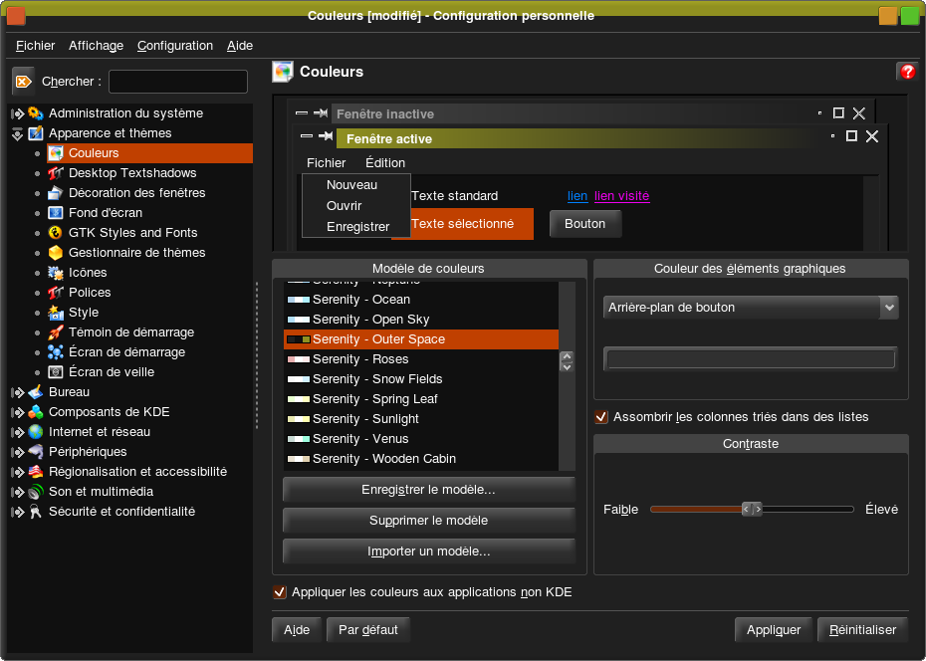This screenshot has height=661, width=926.
Task: Click the Par défaut button
Action: coord(368,630)
